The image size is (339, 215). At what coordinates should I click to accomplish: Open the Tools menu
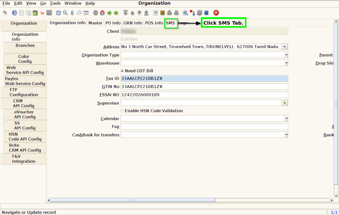[55, 3]
